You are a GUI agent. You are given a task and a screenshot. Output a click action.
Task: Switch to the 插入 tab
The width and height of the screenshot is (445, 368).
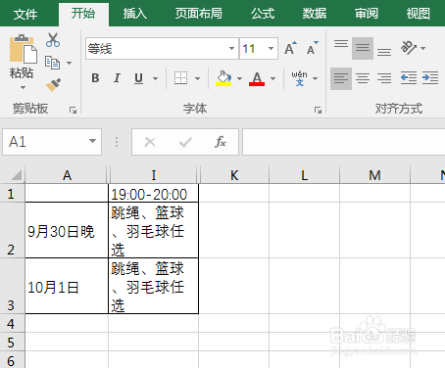pos(134,14)
